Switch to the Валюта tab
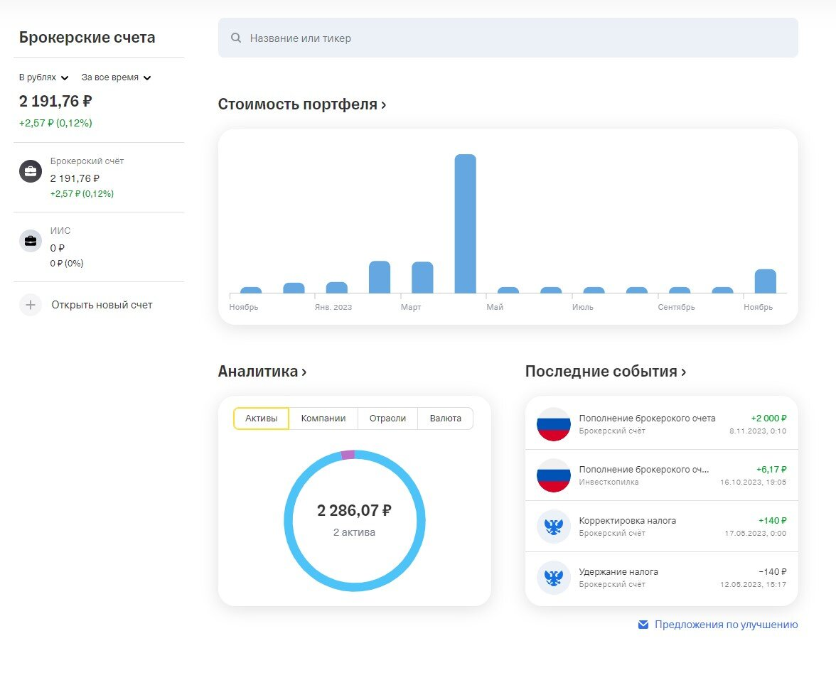Image resolution: width=836 pixels, height=685 pixels. pos(445,419)
